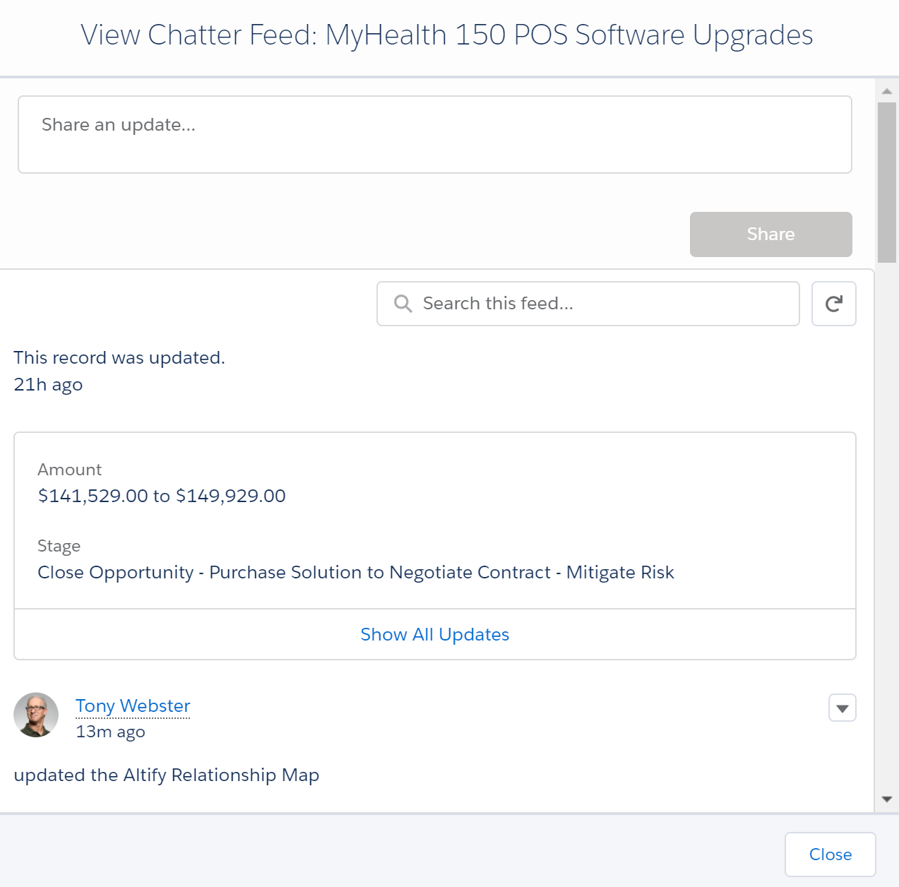This screenshot has height=887, width=899.
Task: Click the grey Share button
Action: [770, 234]
